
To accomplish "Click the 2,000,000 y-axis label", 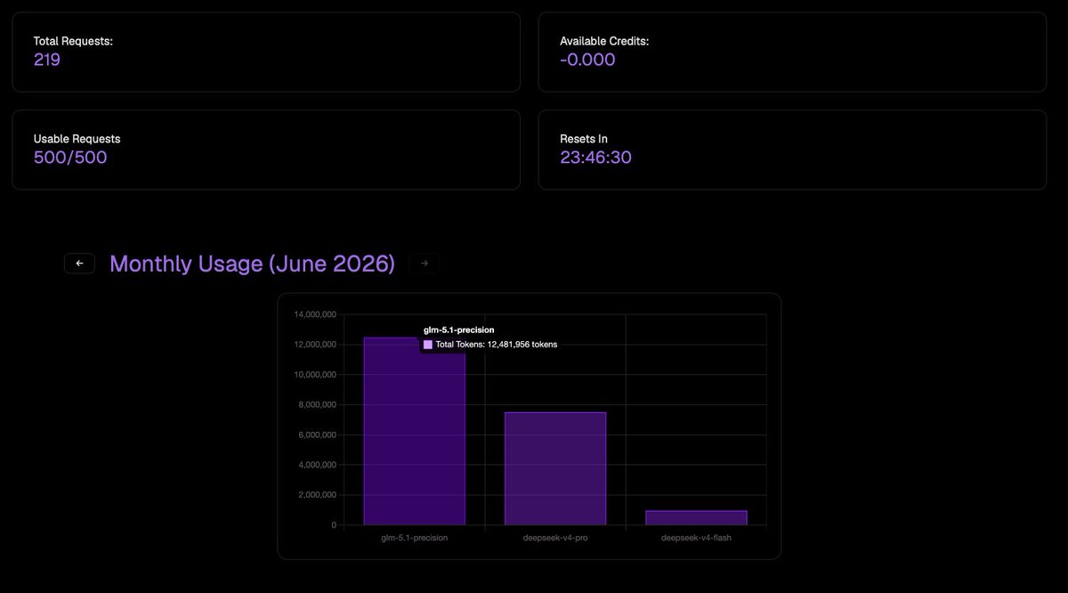I will (317, 495).
